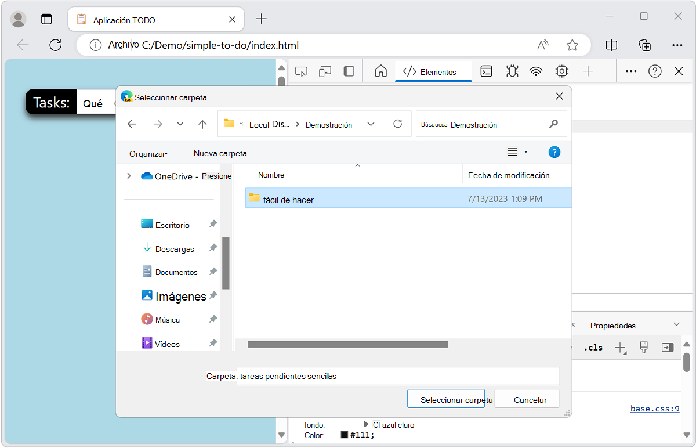Image resolution: width=696 pixels, height=448 pixels.
Task: Click the #111 color swatch
Action: tap(345, 435)
